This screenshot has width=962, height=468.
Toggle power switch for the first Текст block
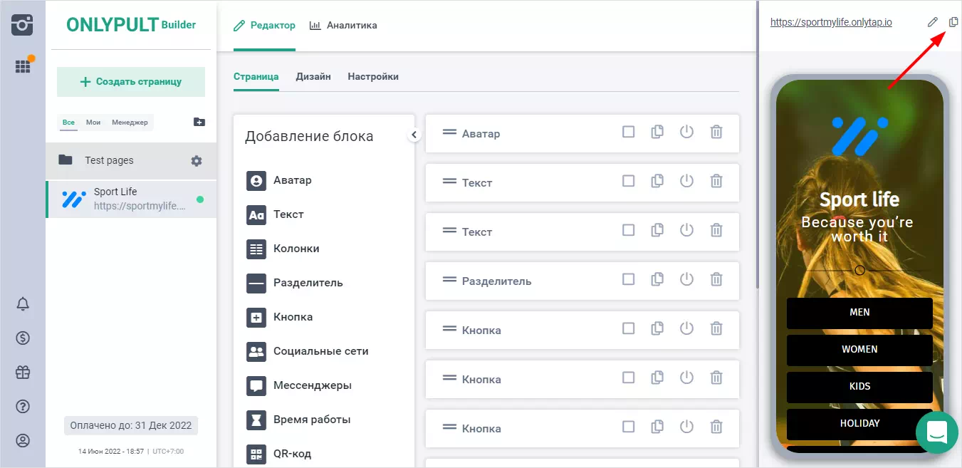[x=686, y=182]
